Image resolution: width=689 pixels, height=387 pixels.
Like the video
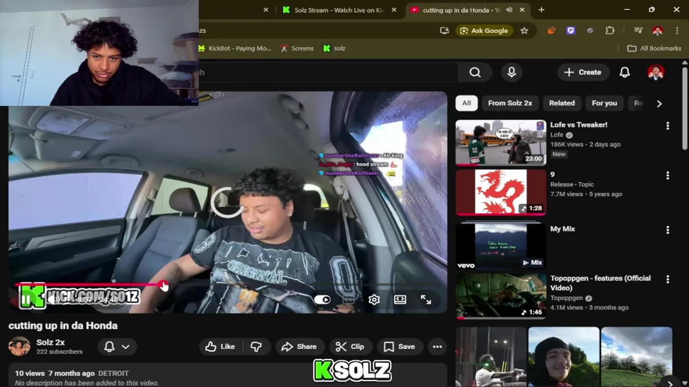coord(220,347)
